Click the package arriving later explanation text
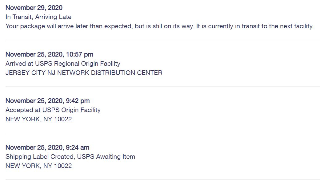This screenshot has height=180, width=320. [x=160, y=26]
